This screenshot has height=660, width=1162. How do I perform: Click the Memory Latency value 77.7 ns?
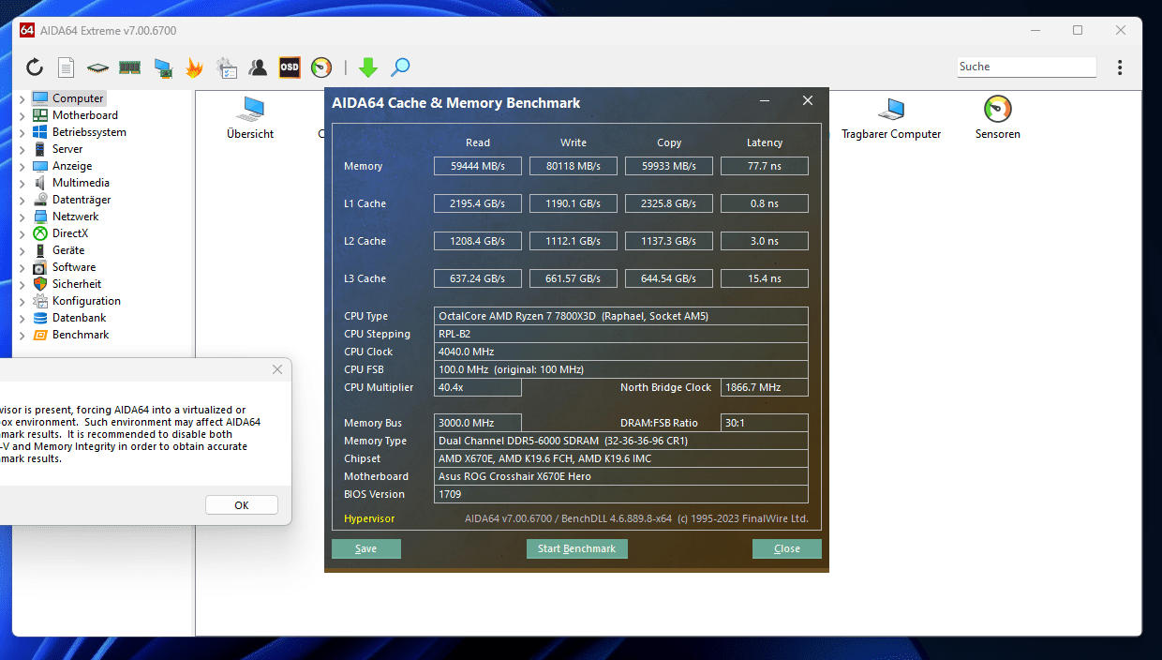[x=765, y=166]
